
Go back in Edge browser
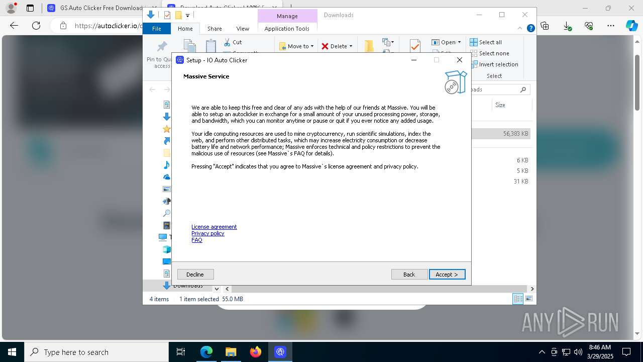point(14,26)
